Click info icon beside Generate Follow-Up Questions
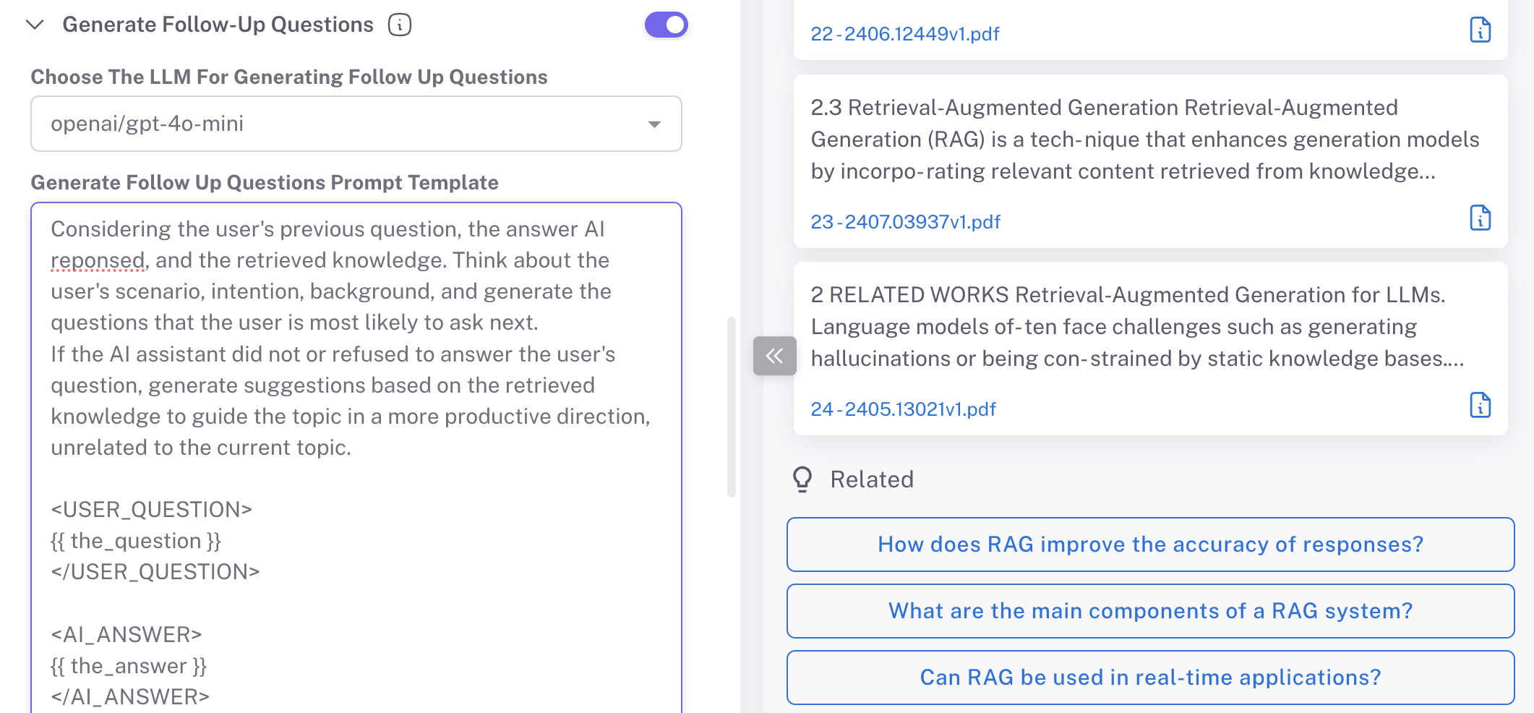Viewport: 1534px width, 713px height. [400, 25]
